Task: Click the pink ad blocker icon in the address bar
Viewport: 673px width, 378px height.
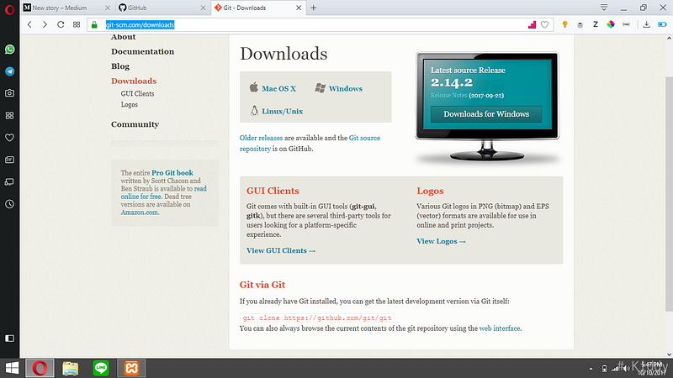Action: tap(532, 25)
